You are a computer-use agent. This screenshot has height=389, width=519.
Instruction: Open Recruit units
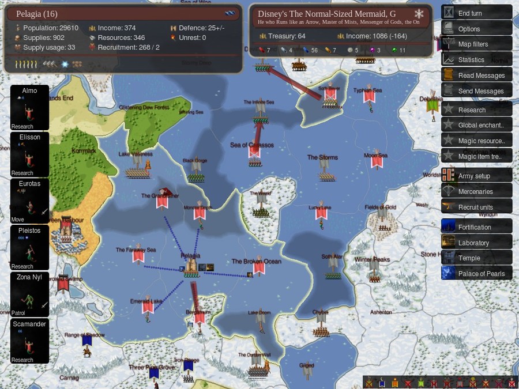tap(476, 207)
